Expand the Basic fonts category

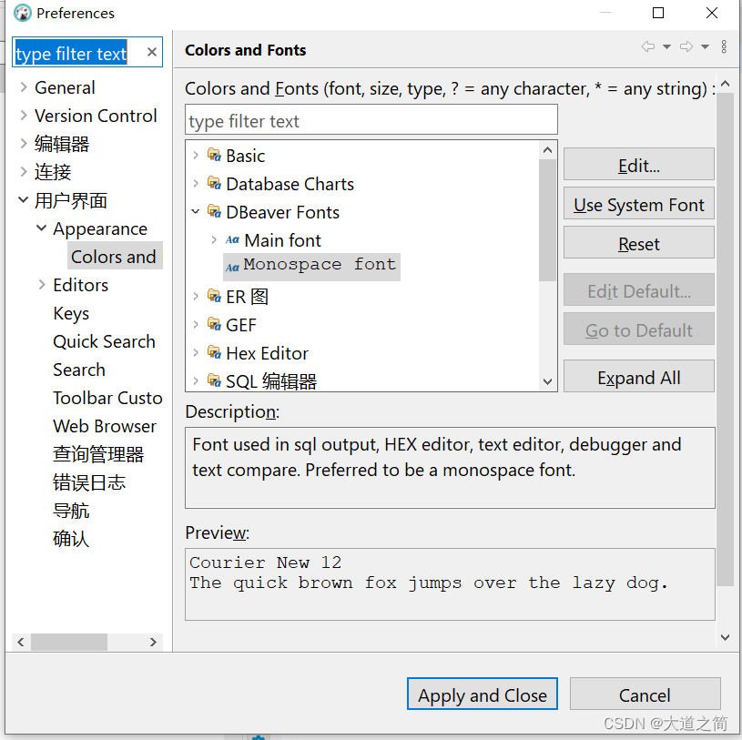[x=196, y=155]
